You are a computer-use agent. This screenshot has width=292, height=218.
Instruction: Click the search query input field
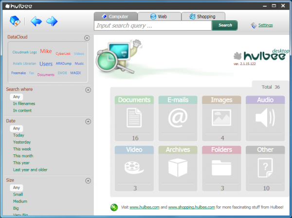point(153,25)
